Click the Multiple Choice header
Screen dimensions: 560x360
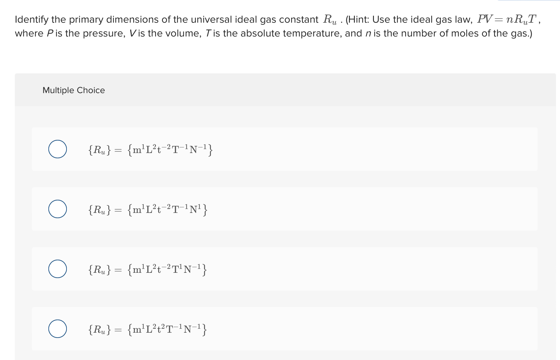point(73,90)
